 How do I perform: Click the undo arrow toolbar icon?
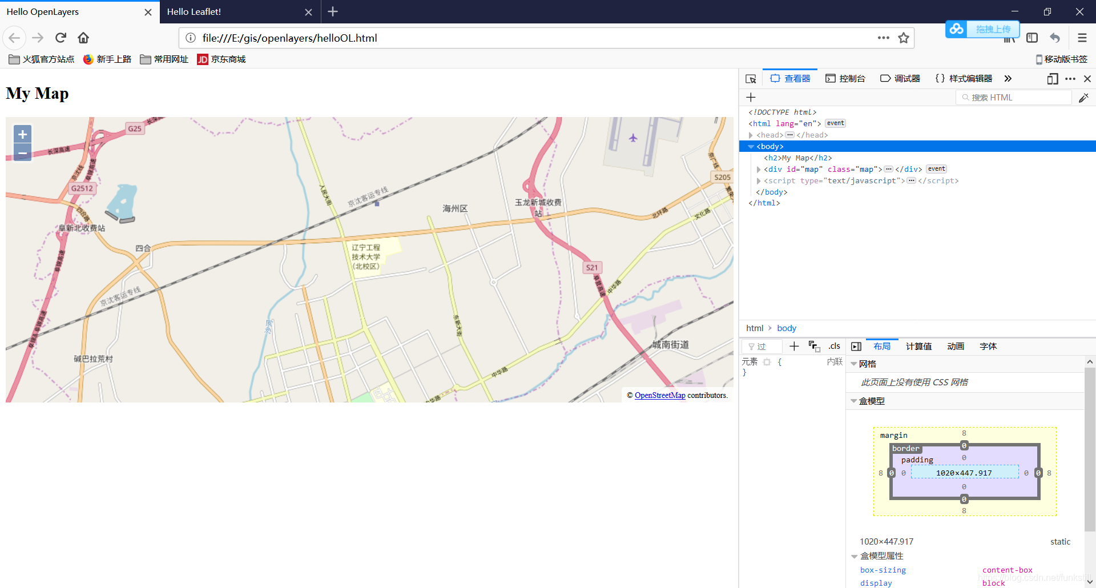[x=1055, y=38]
